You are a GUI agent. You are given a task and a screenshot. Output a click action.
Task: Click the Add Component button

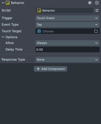coord(50,69)
